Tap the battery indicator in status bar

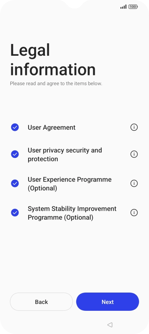click(x=133, y=7)
